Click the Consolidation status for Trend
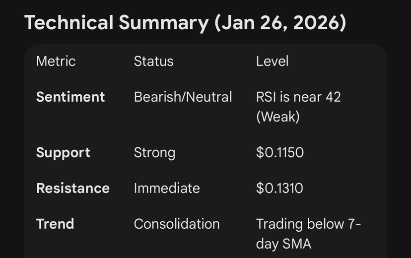This screenshot has width=411, height=258. (x=177, y=224)
